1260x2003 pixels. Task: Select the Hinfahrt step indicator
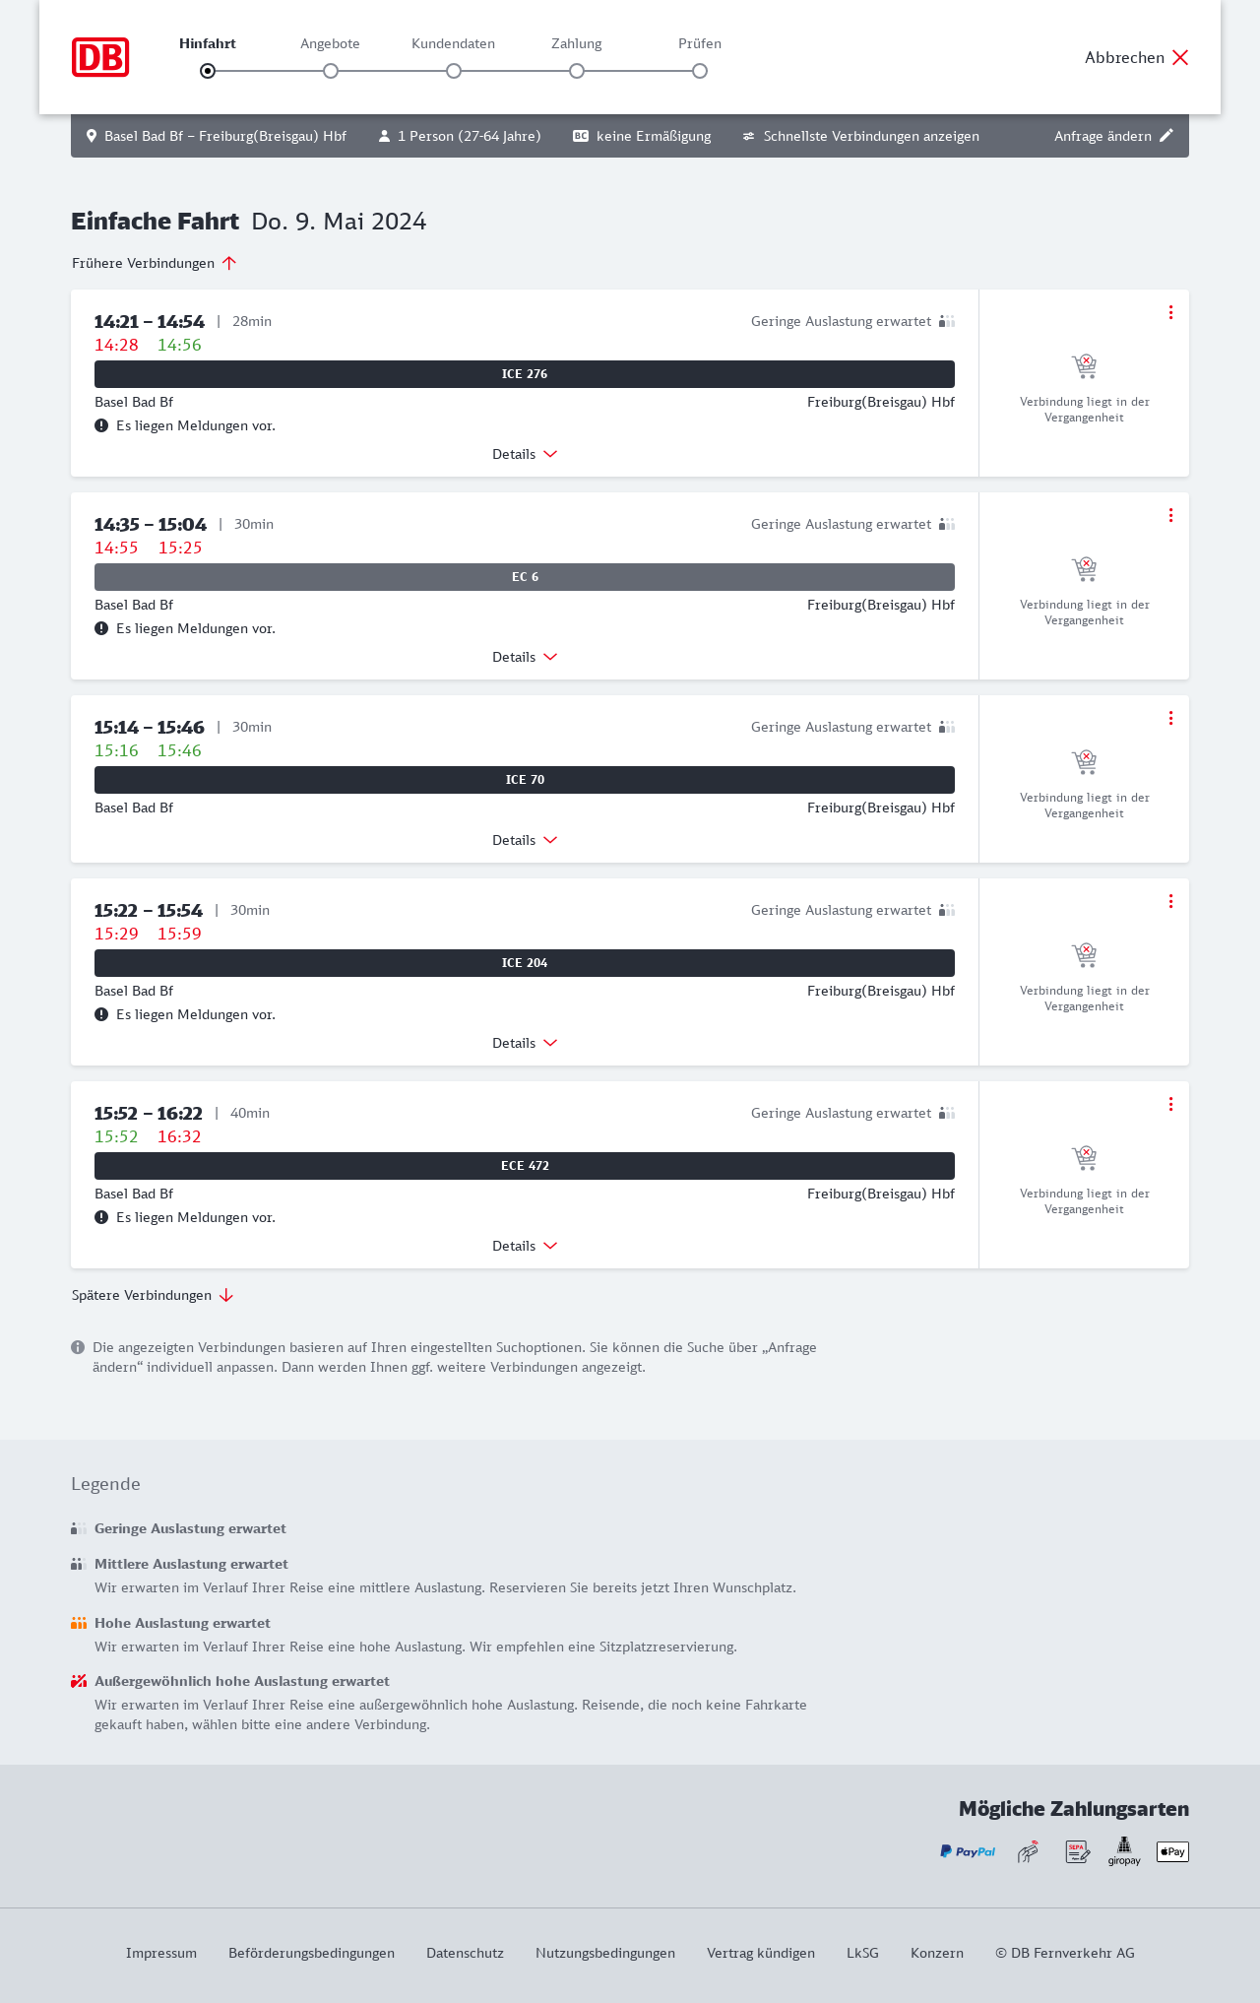tap(208, 71)
